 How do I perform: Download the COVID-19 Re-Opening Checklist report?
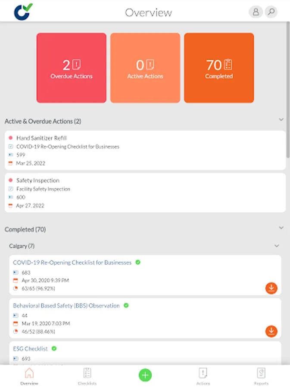(x=271, y=288)
